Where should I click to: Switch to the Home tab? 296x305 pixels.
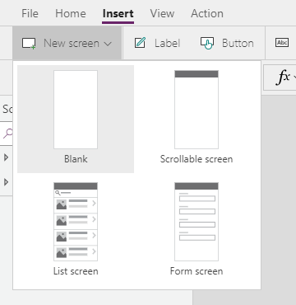[x=71, y=13]
